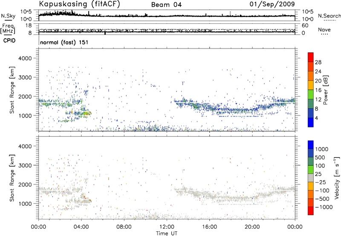Click the "Power [dB]" color bar title
The image size is (341, 236).
(x=325, y=90)
